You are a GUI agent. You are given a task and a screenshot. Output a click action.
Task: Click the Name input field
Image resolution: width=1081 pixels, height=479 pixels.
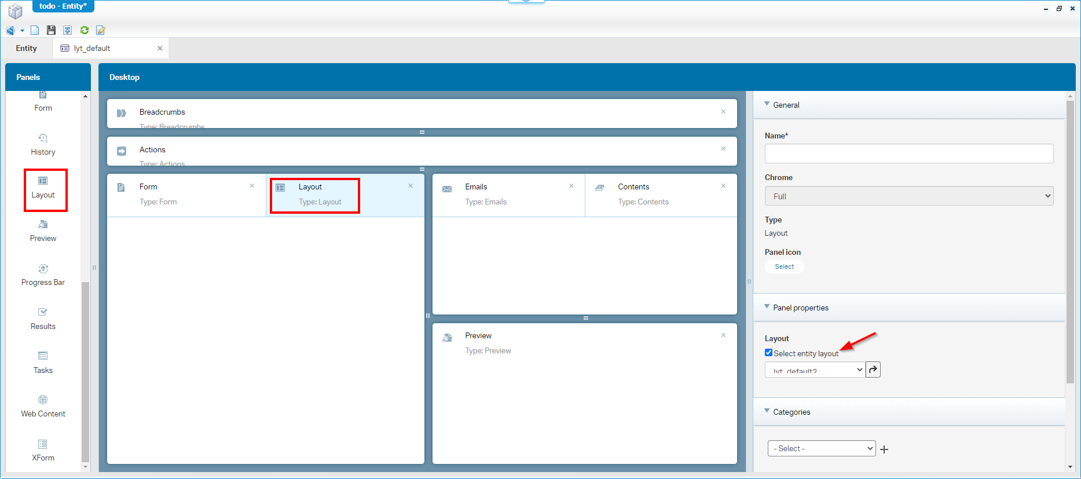[908, 153]
